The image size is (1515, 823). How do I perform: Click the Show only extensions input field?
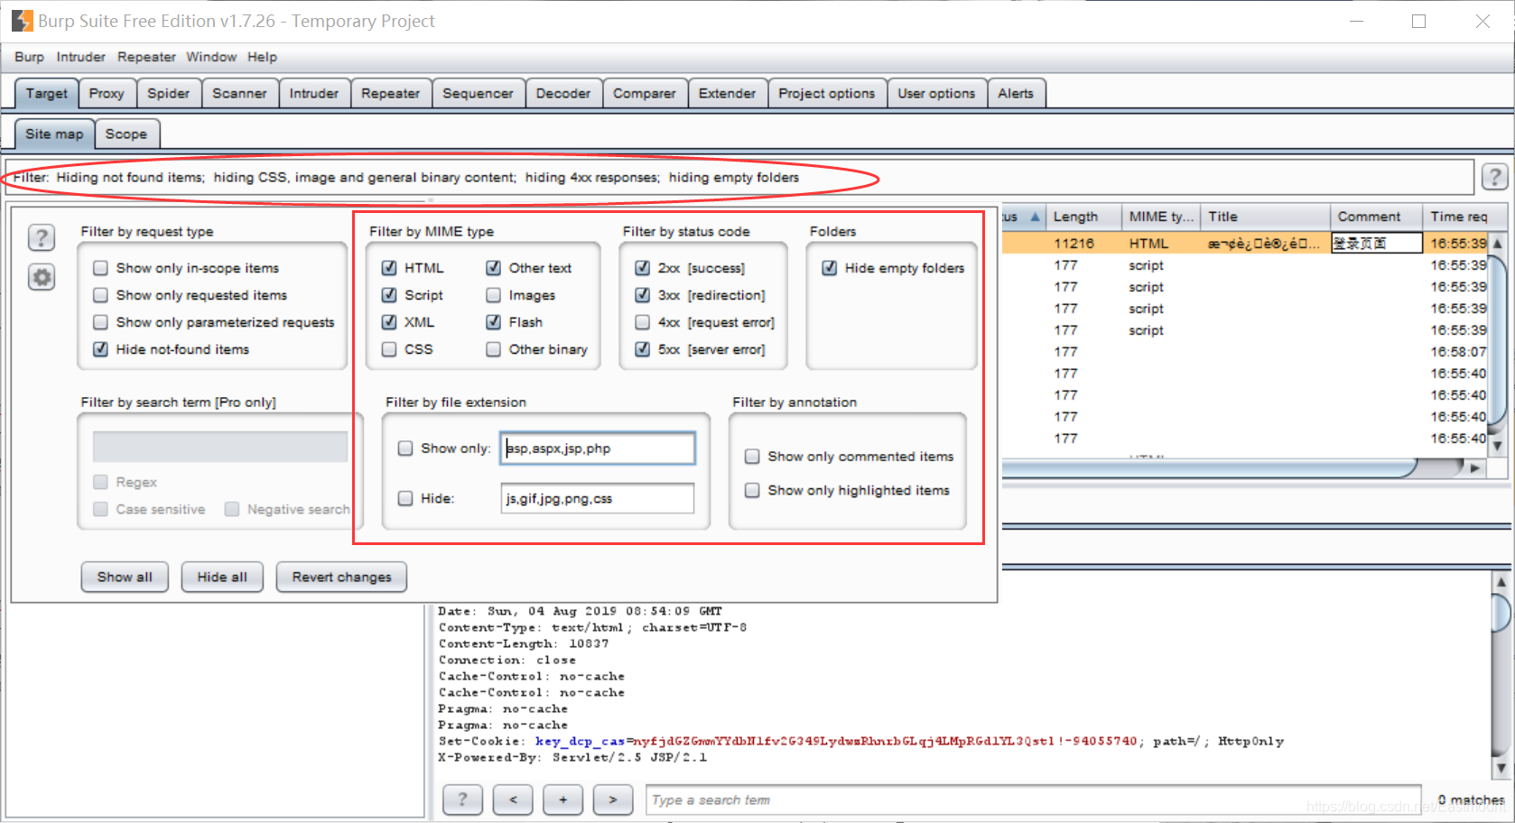(598, 448)
